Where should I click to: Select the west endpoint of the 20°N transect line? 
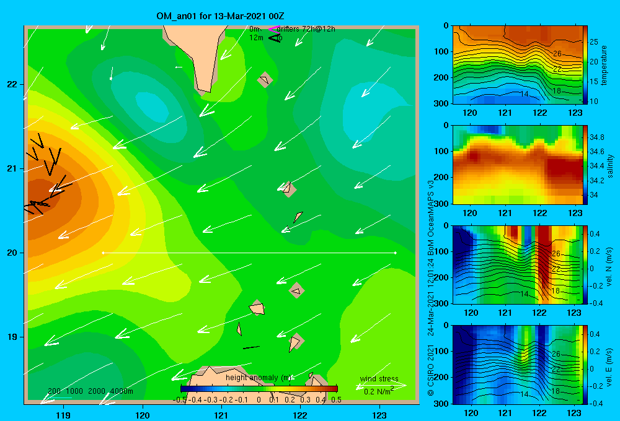point(103,253)
